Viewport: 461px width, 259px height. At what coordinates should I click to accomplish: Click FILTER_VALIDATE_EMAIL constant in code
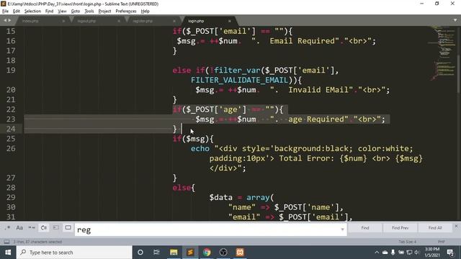click(240, 80)
